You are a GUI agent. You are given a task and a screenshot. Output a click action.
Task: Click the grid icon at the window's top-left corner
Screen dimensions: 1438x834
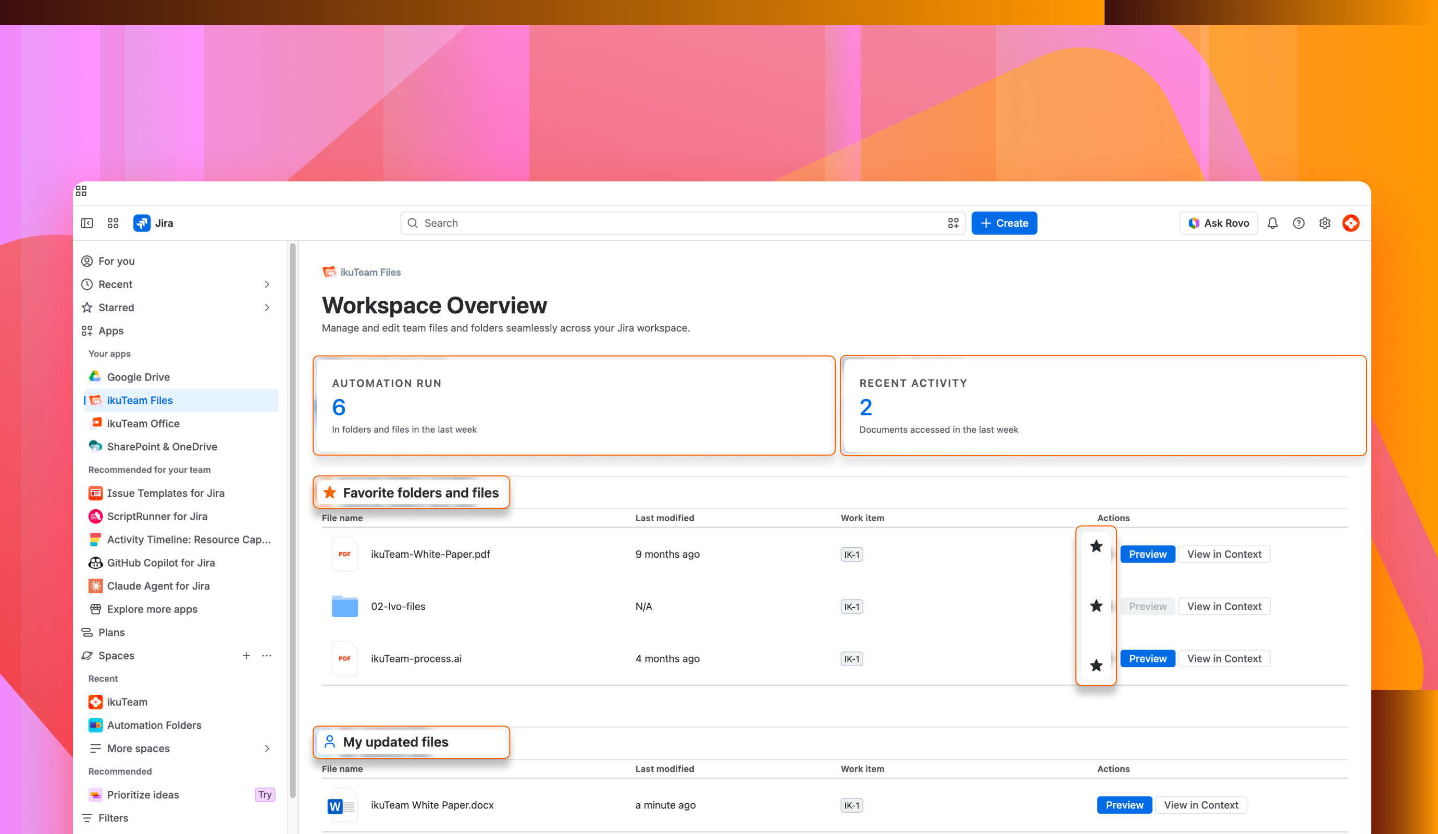[x=81, y=191]
